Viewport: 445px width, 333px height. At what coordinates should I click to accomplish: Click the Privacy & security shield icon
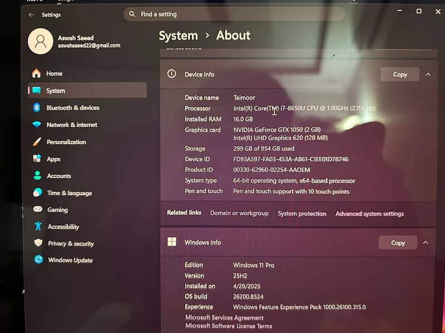pyautogui.click(x=38, y=243)
